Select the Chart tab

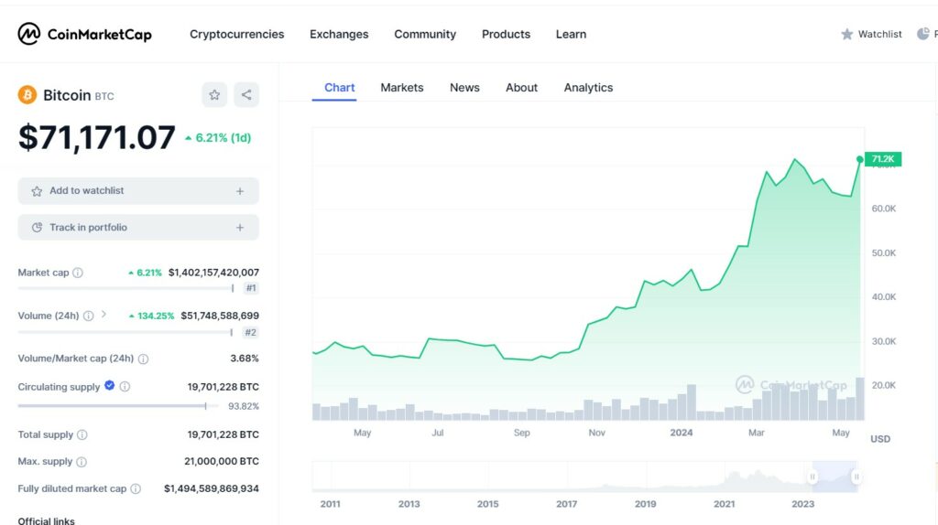point(339,87)
